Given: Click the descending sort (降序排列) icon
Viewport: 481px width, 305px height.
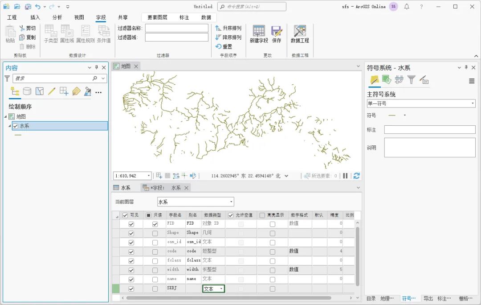Looking at the screenshot, I should (x=218, y=37).
